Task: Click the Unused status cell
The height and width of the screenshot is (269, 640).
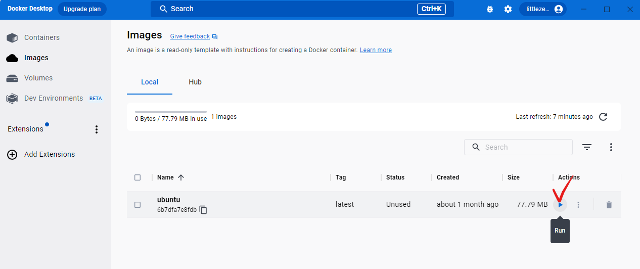Action: click(x=398, y=204)
